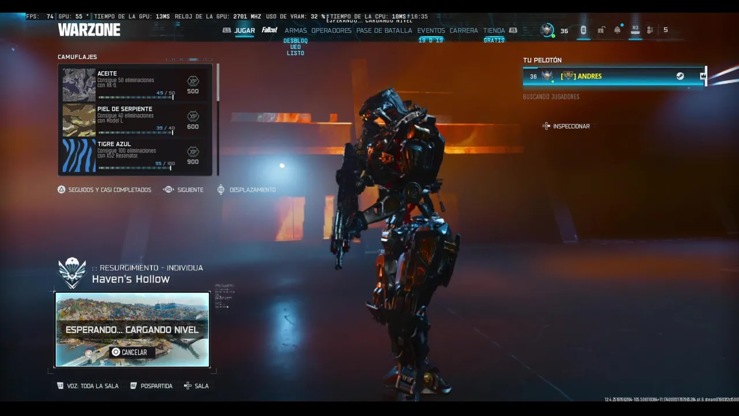
Task: Open the EVENTOS tab
Action: 431,31
